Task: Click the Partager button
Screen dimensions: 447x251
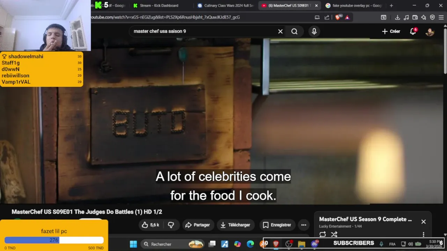Action: coord(197,225)
